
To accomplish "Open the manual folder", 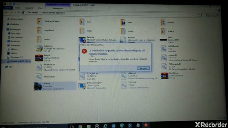I will pos(167,23).
